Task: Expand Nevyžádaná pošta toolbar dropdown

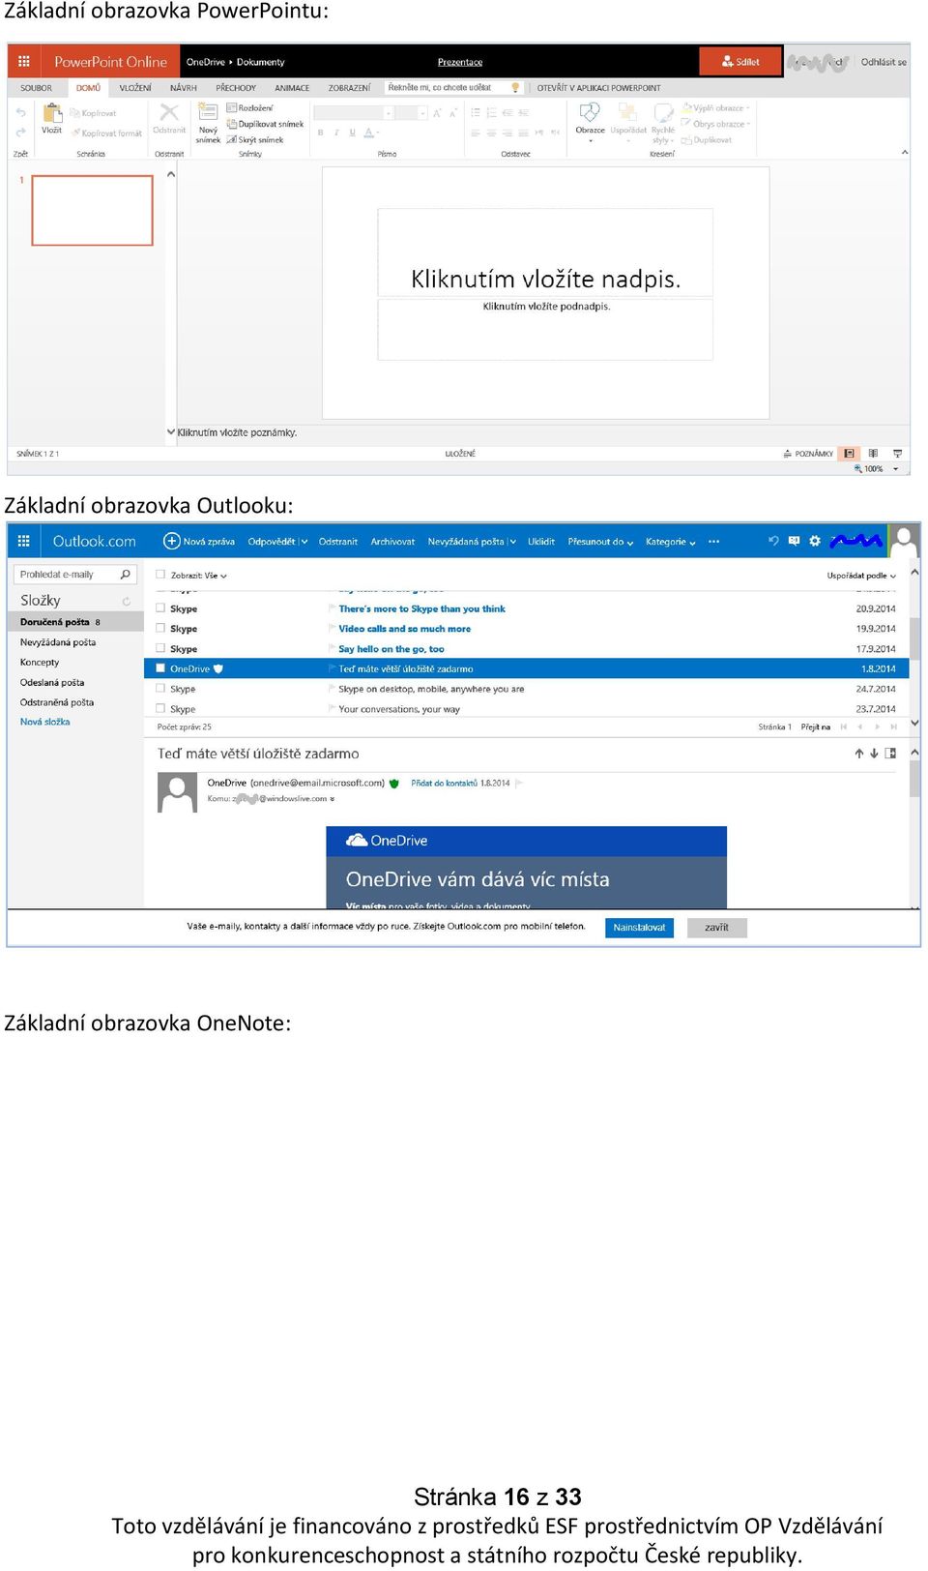Action: click(512, 542)
